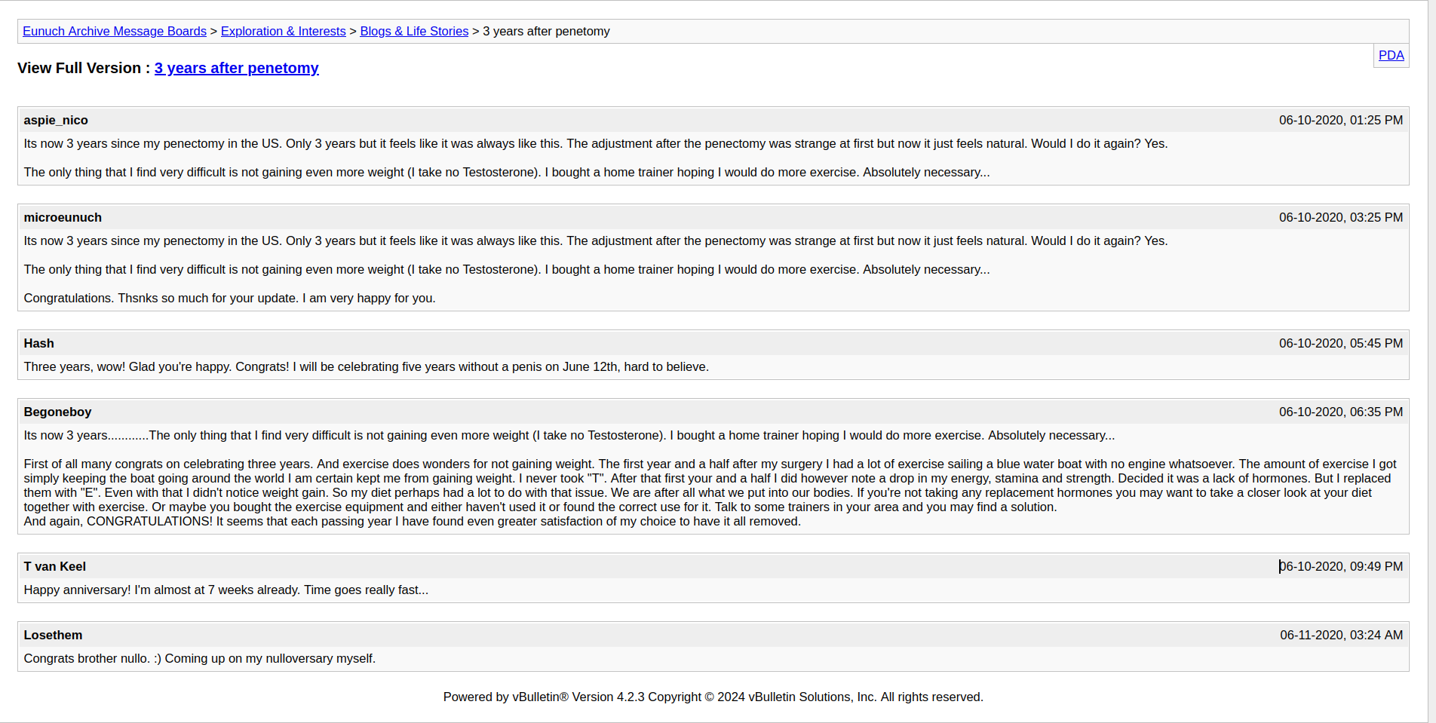This screenshot has width=1436, height=723.
Task: Click the username Hash
Action: (38, 343)
